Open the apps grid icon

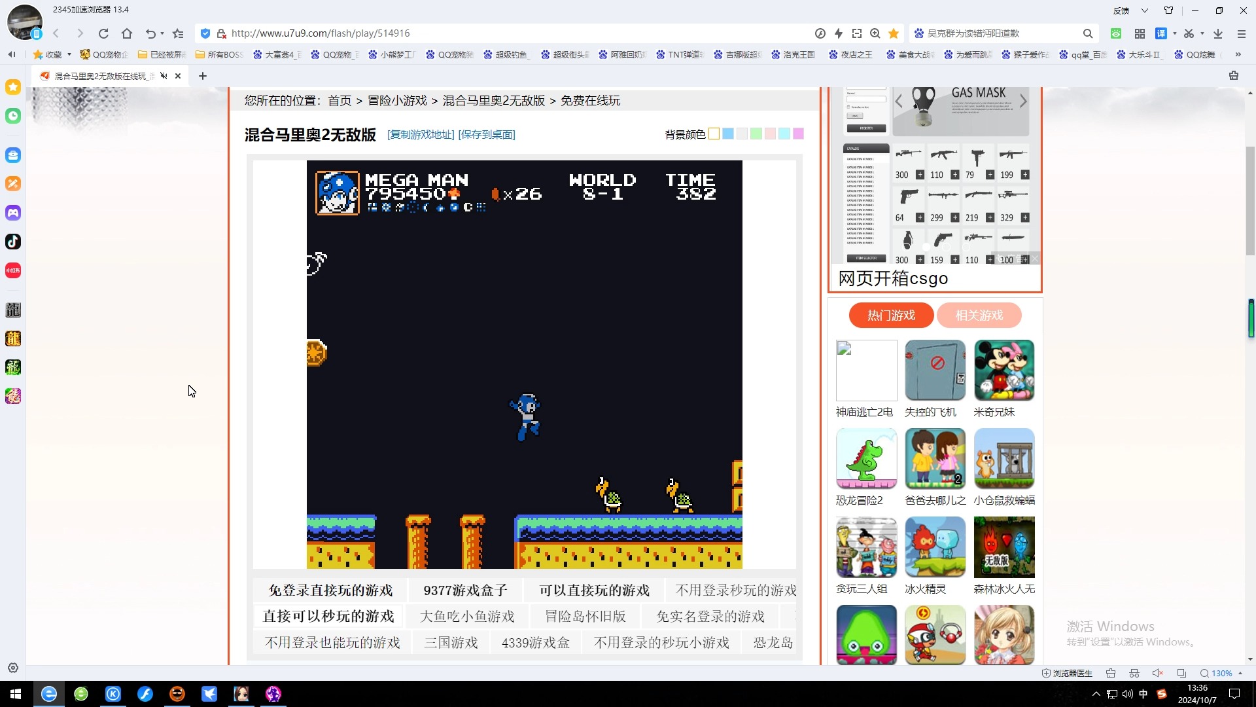click(x=1140, y=33)
